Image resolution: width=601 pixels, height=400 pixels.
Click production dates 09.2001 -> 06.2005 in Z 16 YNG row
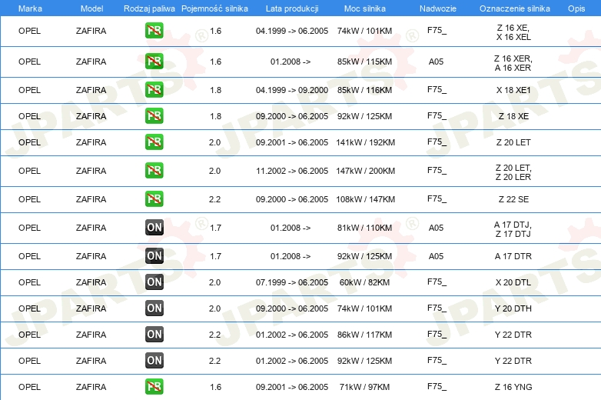pyautogui.click(x=292, y=387)
